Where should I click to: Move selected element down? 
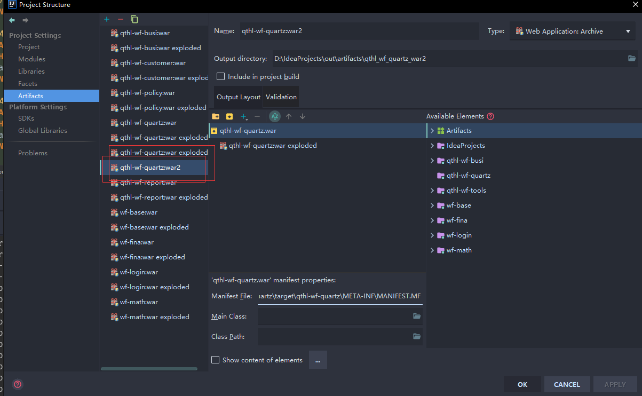coord(303,116)
